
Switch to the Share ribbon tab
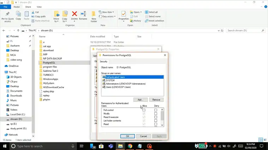[x=28, y=7]
